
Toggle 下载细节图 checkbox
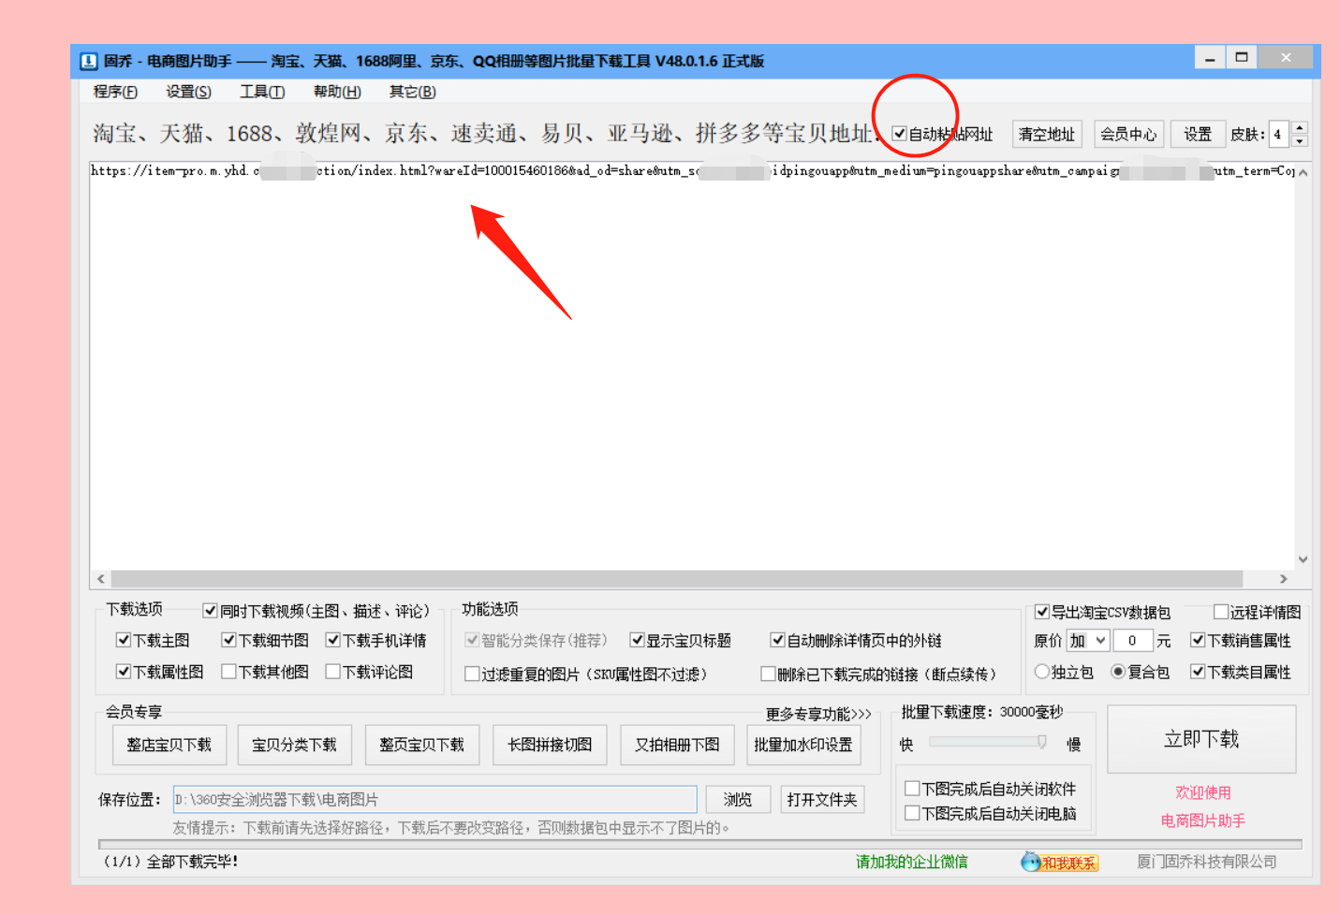point(228,640)
